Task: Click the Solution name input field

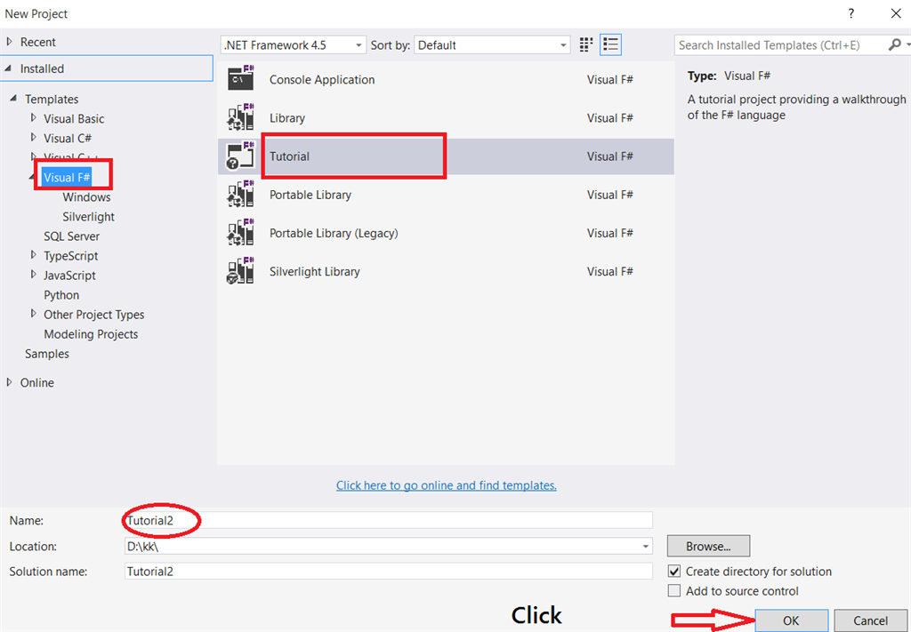Action: [388, 571]
